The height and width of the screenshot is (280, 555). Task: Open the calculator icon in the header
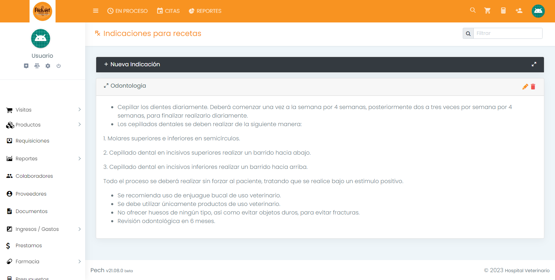(503, 11)
